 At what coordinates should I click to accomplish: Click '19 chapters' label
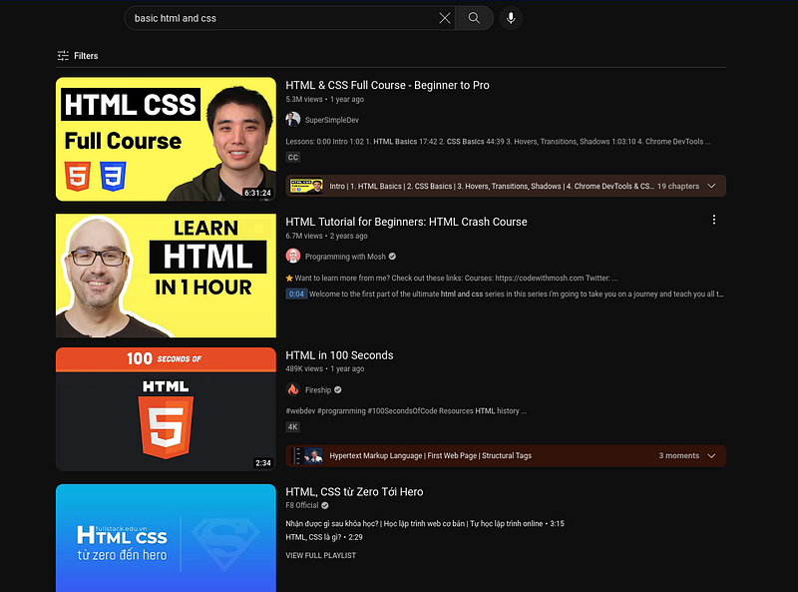click(x=678, y=187)
